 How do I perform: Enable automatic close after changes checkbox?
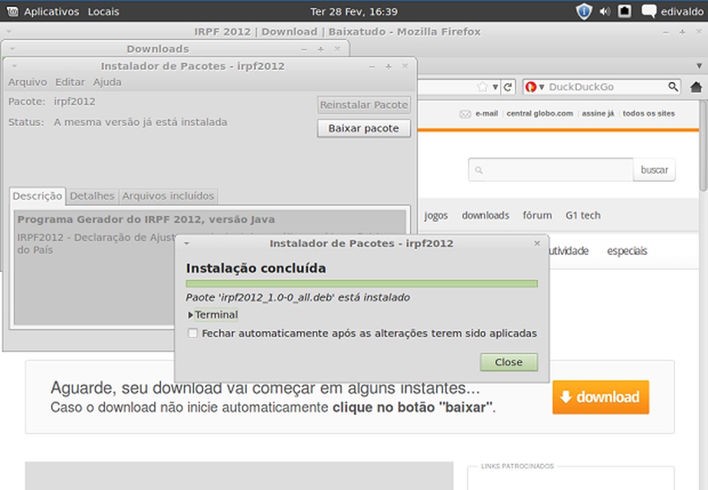coord(193,333)
